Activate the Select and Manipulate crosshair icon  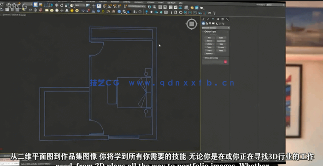coord(94,6)
